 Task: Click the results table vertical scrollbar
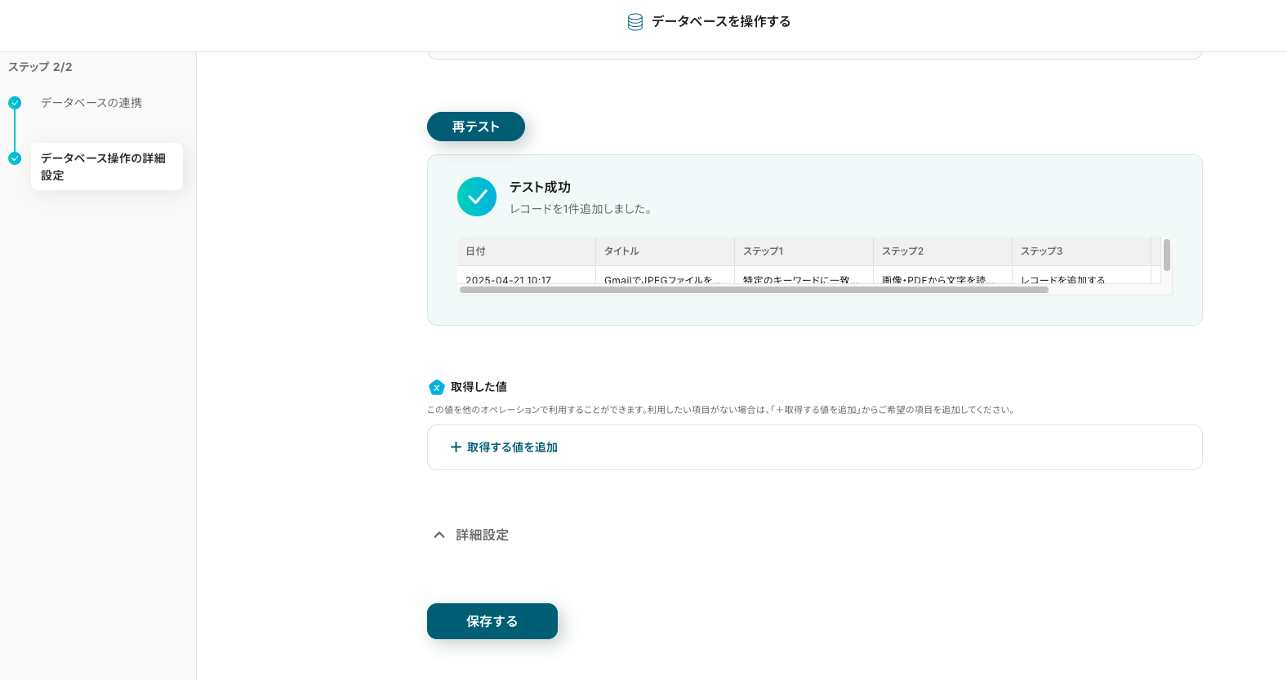click(x=1167, y=255)
